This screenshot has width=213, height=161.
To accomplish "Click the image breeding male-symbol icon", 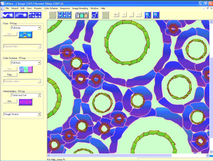I will 95,15.
